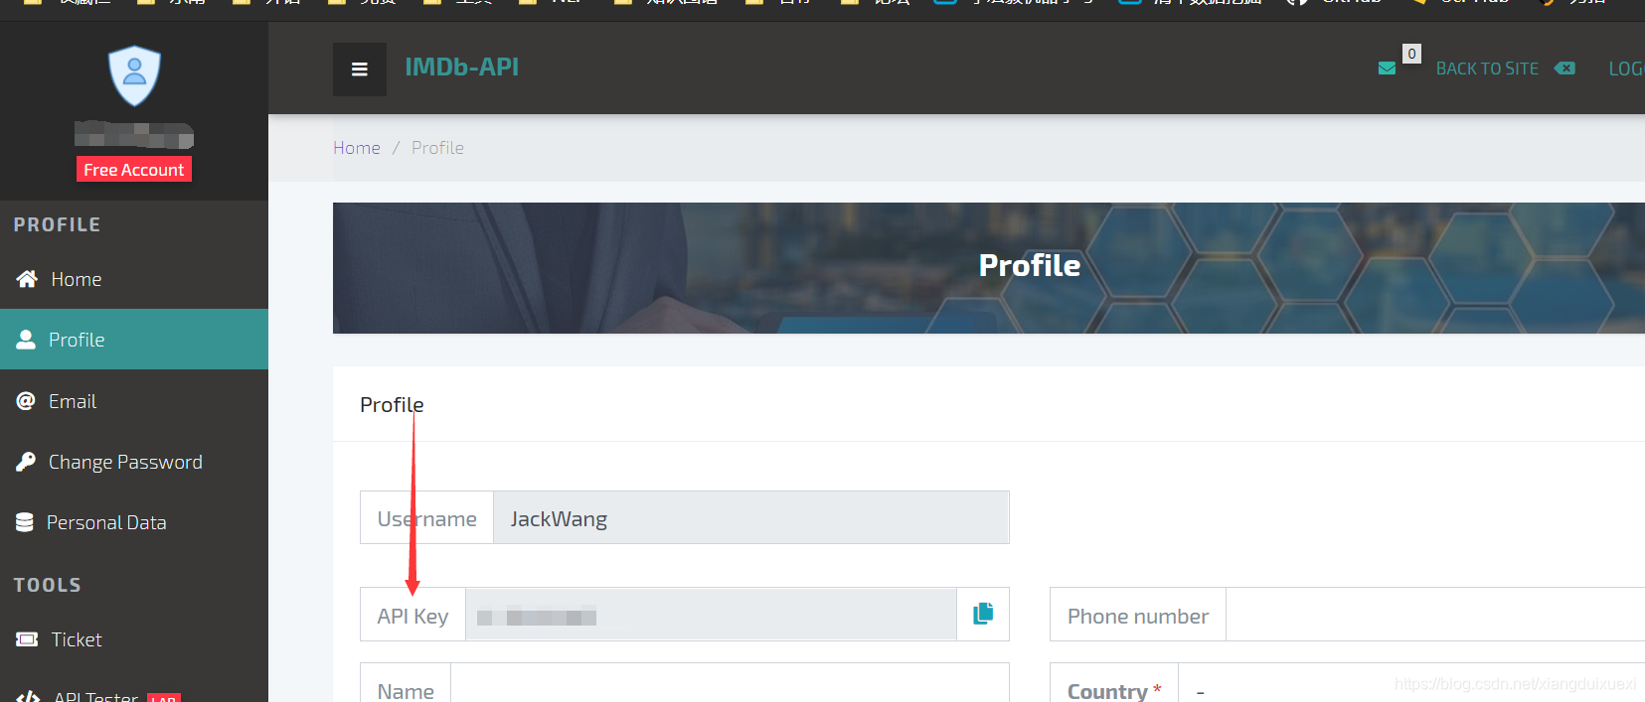Click the at-sign icon beside Email

pyautogui.click(x=26, y=401)
